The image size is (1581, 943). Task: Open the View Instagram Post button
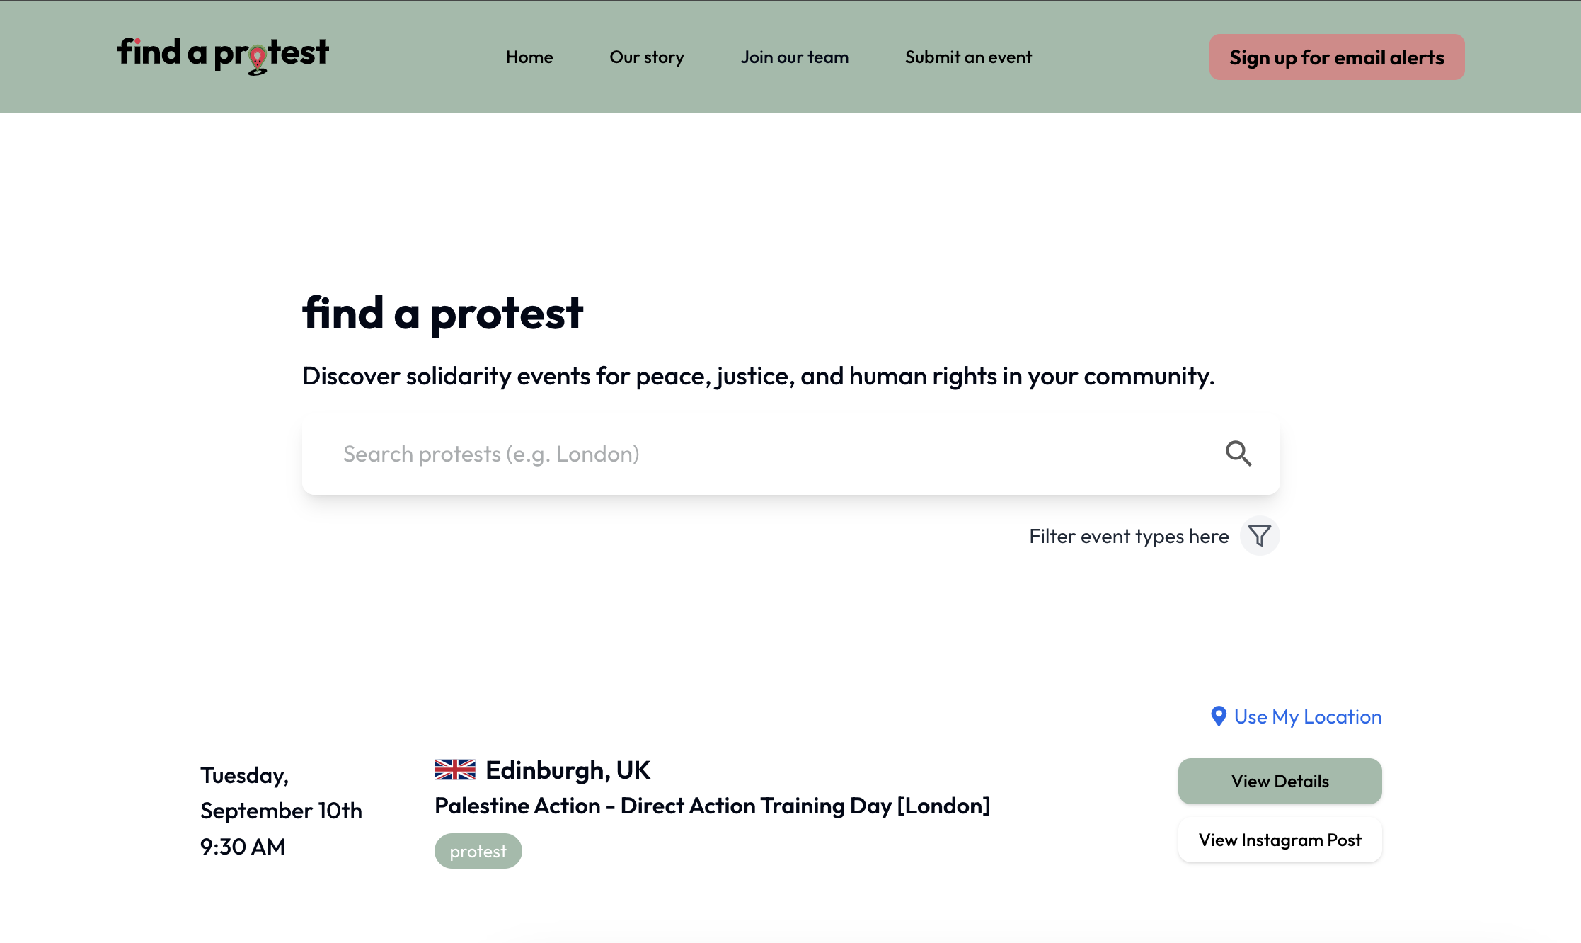coord(1280,840)
